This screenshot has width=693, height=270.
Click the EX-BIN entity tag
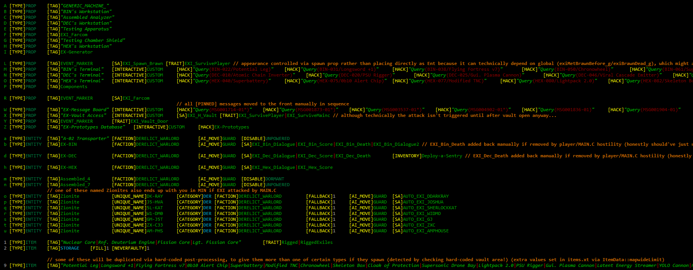(69, 144)
